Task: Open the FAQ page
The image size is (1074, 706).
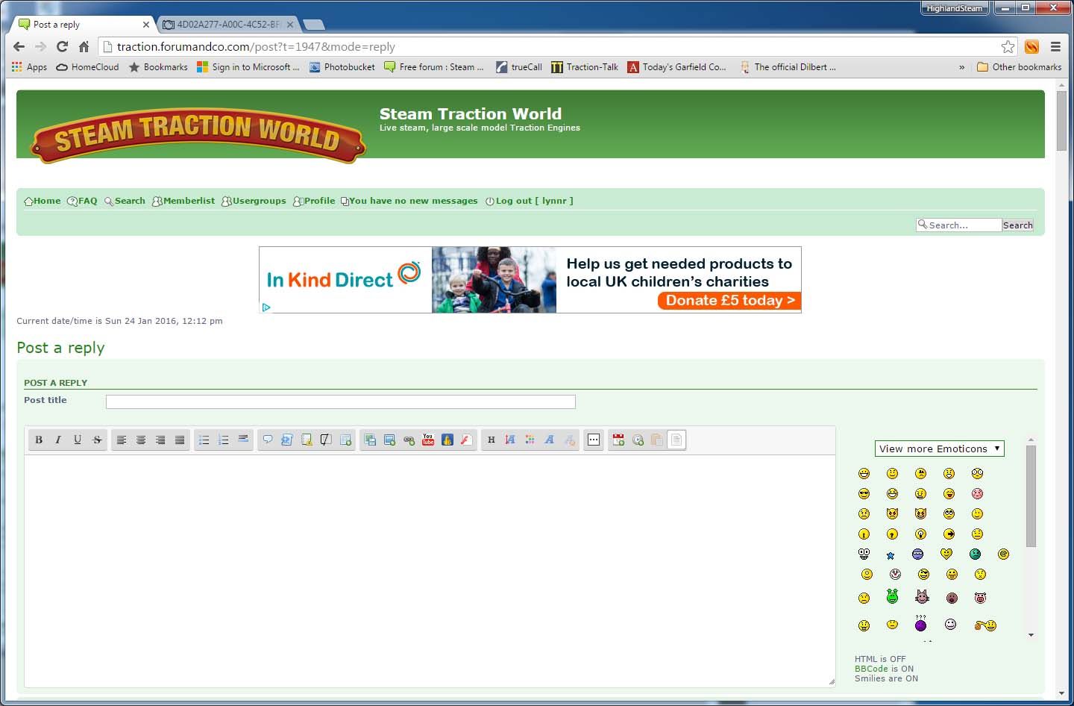Action: click(x=82, y=201)
